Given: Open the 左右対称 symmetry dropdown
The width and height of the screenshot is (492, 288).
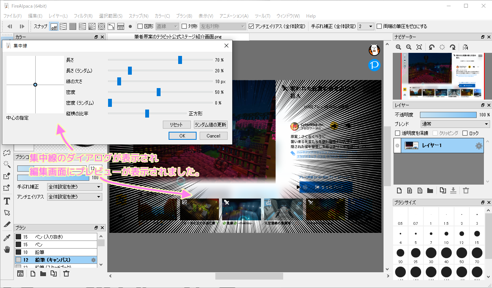Looking at the screenshot, I should click(x=222, y=26).
